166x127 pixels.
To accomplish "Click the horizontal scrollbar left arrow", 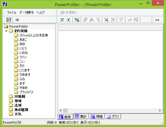I will [x=61, y=110].
